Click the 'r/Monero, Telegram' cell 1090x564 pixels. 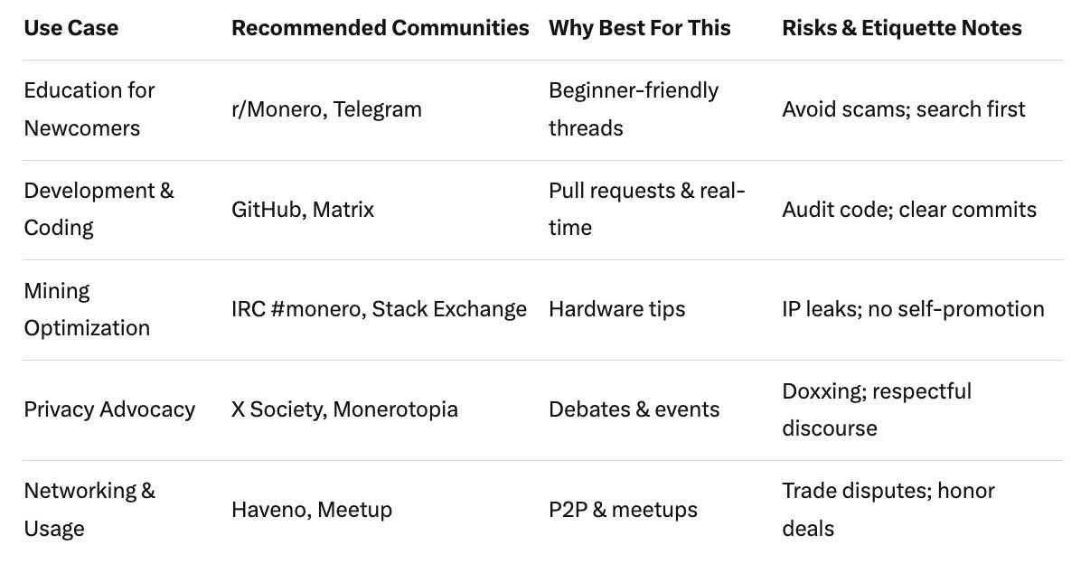326,109
